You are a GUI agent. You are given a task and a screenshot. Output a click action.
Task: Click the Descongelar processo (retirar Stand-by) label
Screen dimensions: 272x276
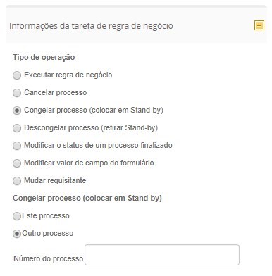[91, 128]
